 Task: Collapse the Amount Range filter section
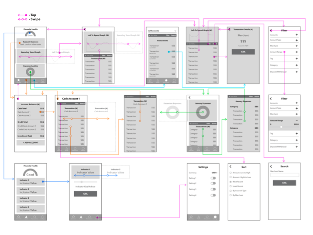coord(297,120)
